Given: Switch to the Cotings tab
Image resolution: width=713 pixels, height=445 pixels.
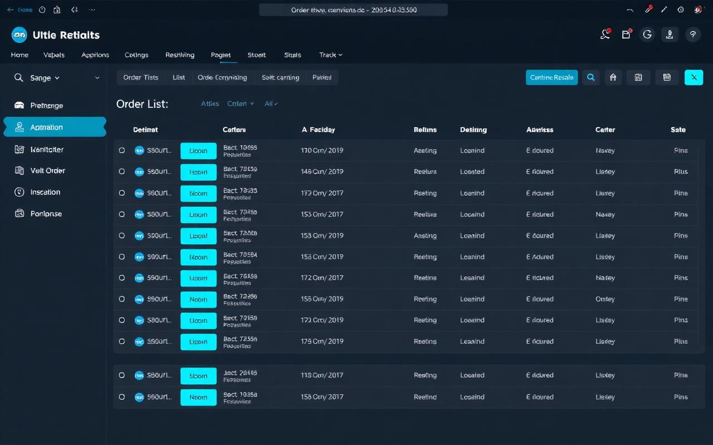Looking at the screenshot, I should 136,55.
